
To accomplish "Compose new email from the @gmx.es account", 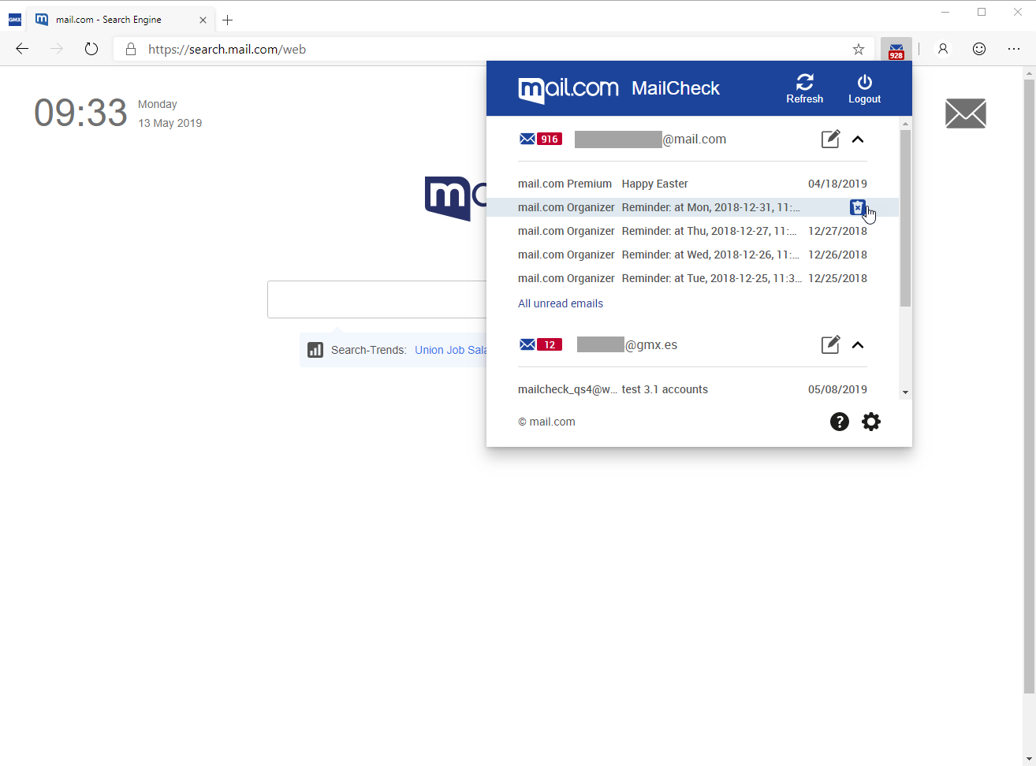I will (x=830, y=344).
